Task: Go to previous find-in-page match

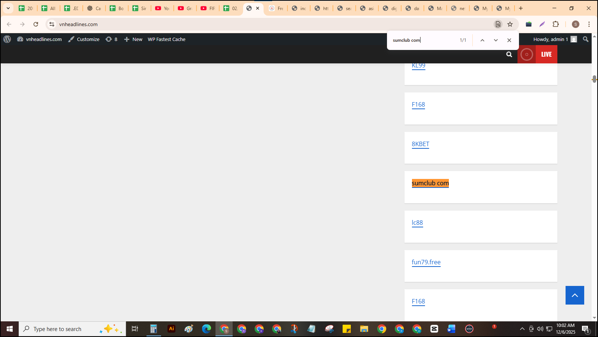Action: point(482,40)
